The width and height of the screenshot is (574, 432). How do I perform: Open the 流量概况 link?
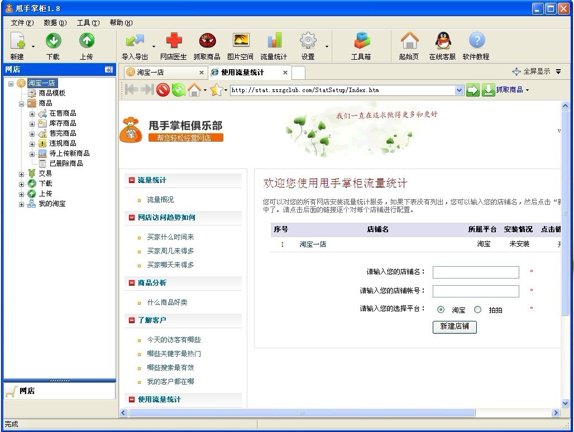[x=160, y=200]
